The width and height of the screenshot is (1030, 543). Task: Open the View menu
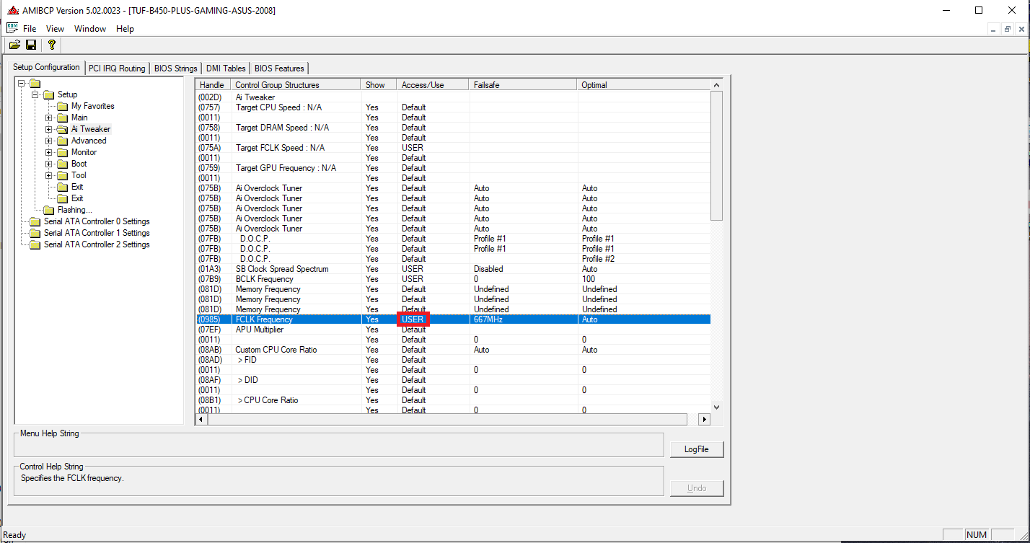55,29
